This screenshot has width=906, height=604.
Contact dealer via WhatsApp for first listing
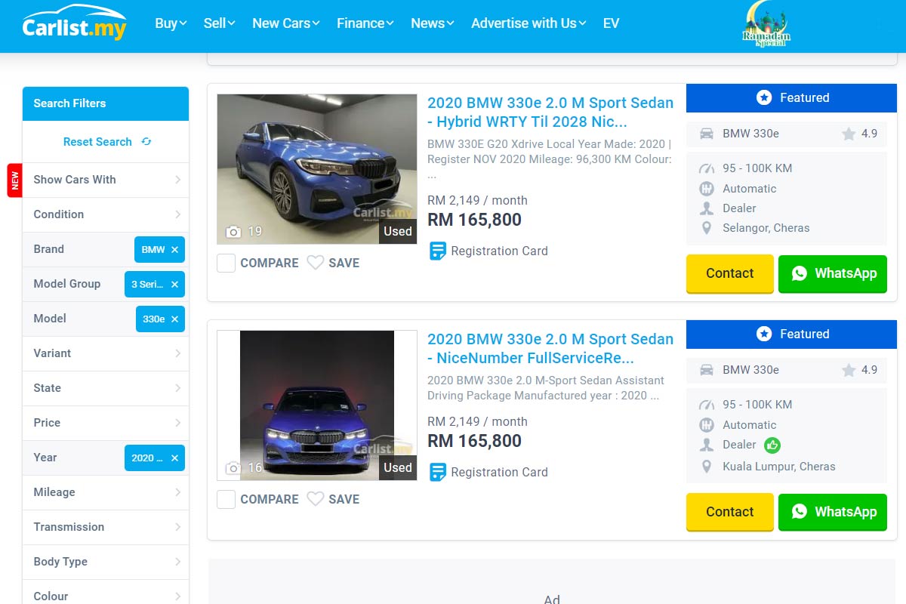click(833, 273)
